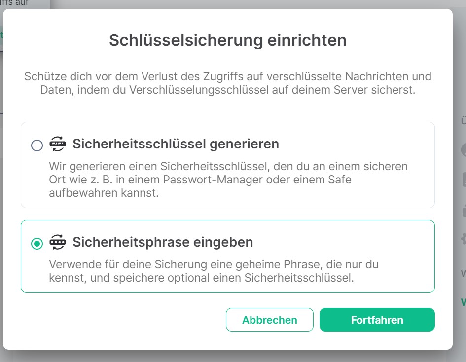The width and height of the screenshot is (466, 362).
Task: Click the green text at the dialog's left edge
Action: tap(1, 35)
